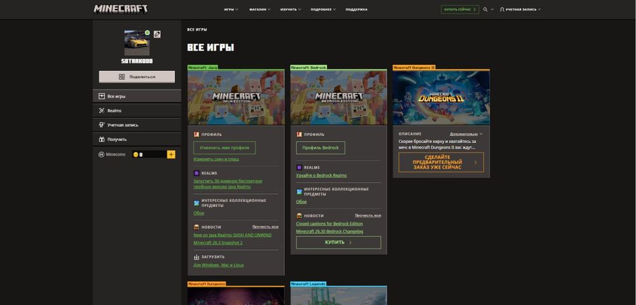The image size is (636, 305).
Task: Click the Minecraft Bedrock Edition banner image
Action: coord(339,98)
